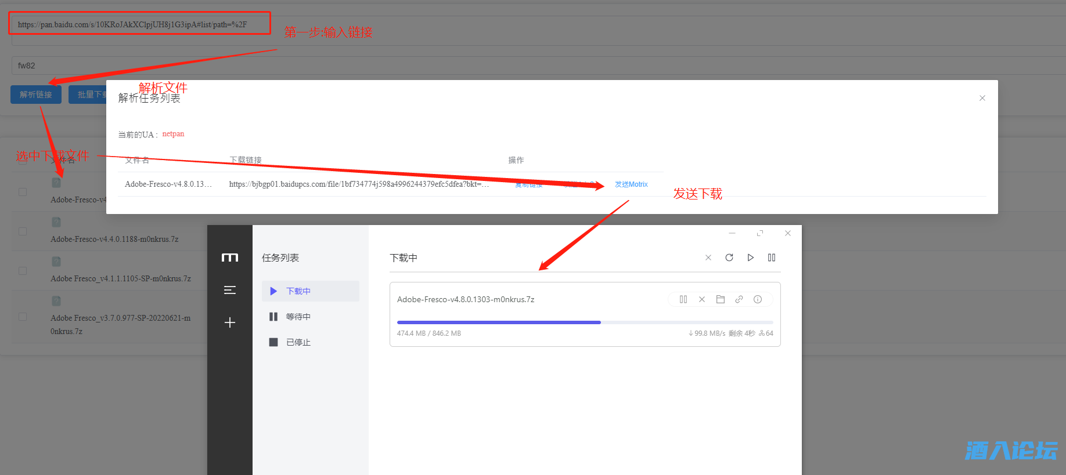The width and height of the screenshot is (1066, 475).
Task: Click the plus icon to add task
Action: pos(230,322)
